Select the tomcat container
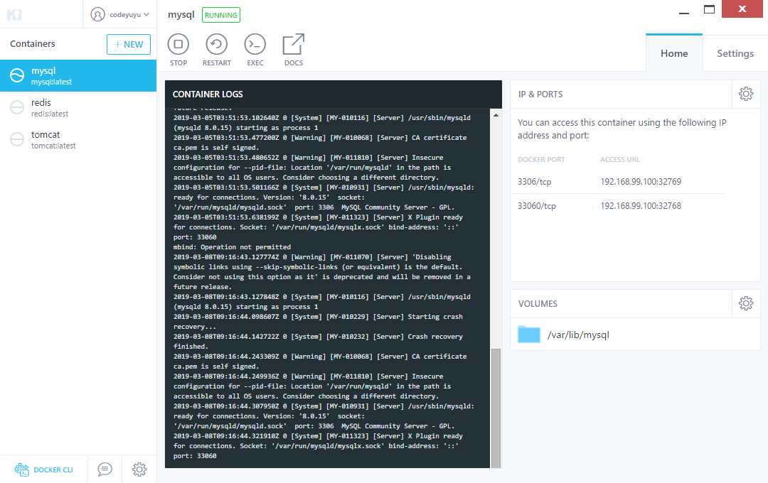 [78, 139]
